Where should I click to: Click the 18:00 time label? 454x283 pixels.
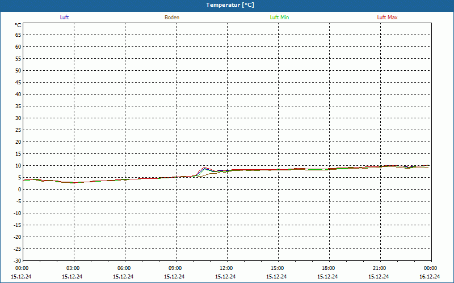tap(329, 268)
